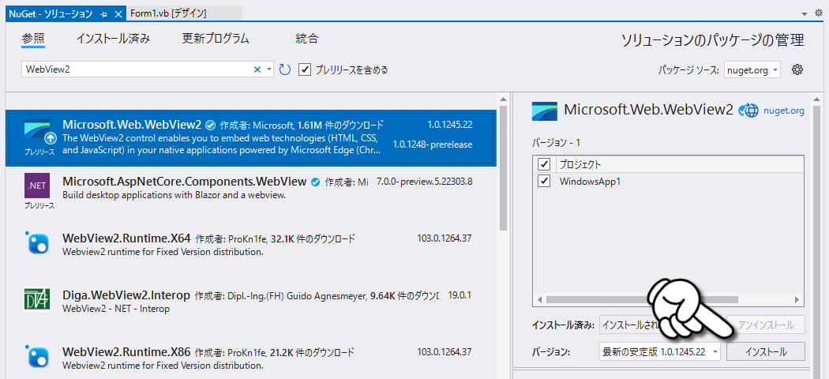Open the document tab list dropdown arrow
The height and width of the screenshot is (379, 829).
pos(805,13)
